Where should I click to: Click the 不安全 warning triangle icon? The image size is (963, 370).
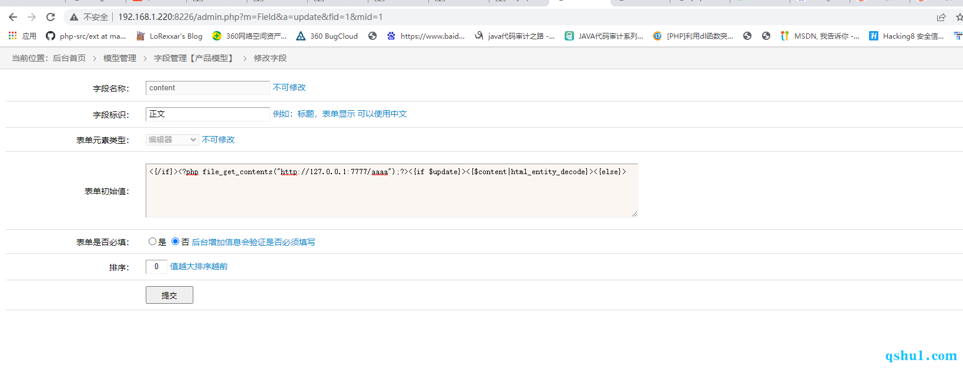click(x=74, y=17)
